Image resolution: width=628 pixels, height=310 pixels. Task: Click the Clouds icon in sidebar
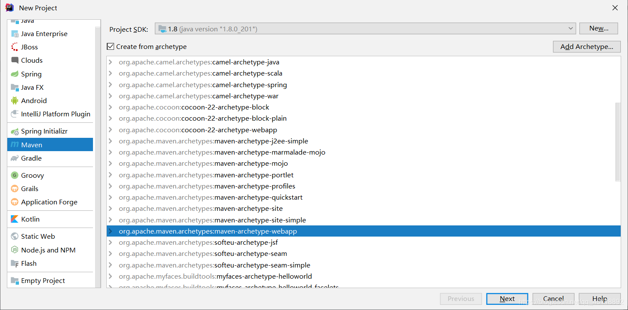click(15, 61)
